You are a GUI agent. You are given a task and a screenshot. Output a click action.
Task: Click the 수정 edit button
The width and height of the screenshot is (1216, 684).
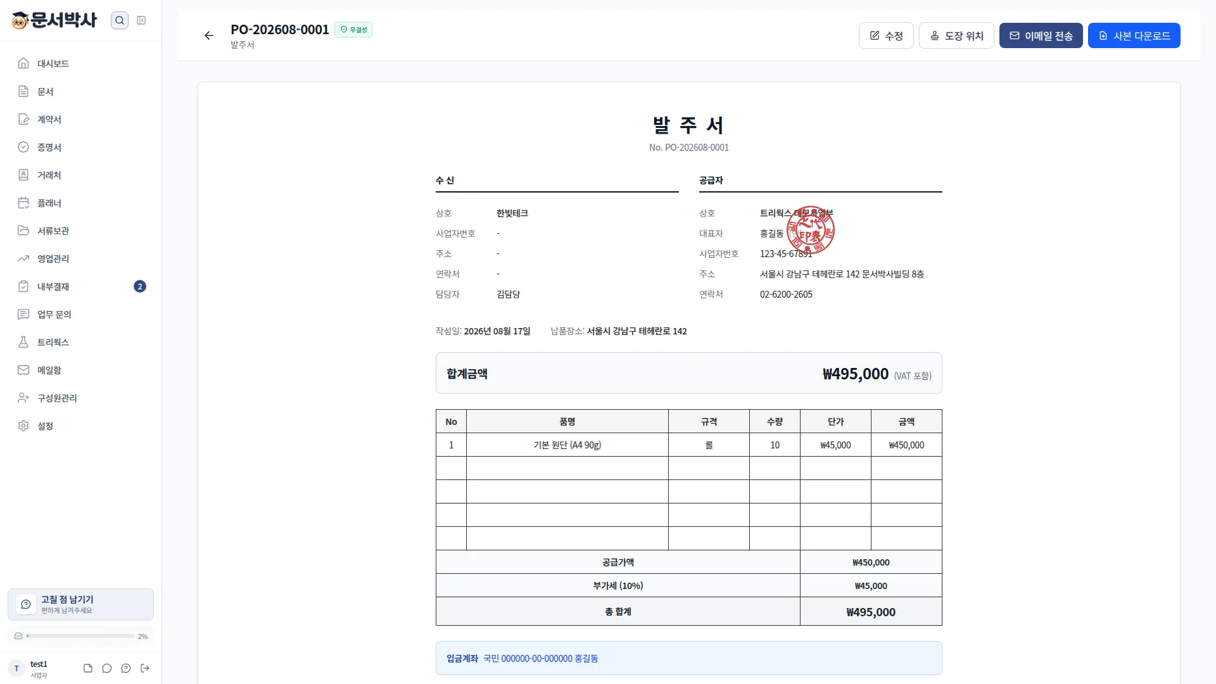(x=886, y=35)
